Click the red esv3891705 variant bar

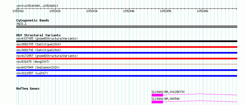tap(127, 47)
